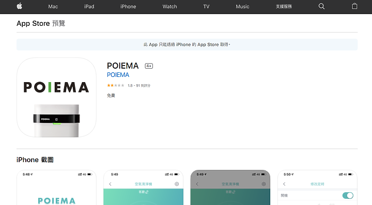The height and width of the screenshot is (205, 372).
Task: Open the Music menu item
Action: click(242, 7)
